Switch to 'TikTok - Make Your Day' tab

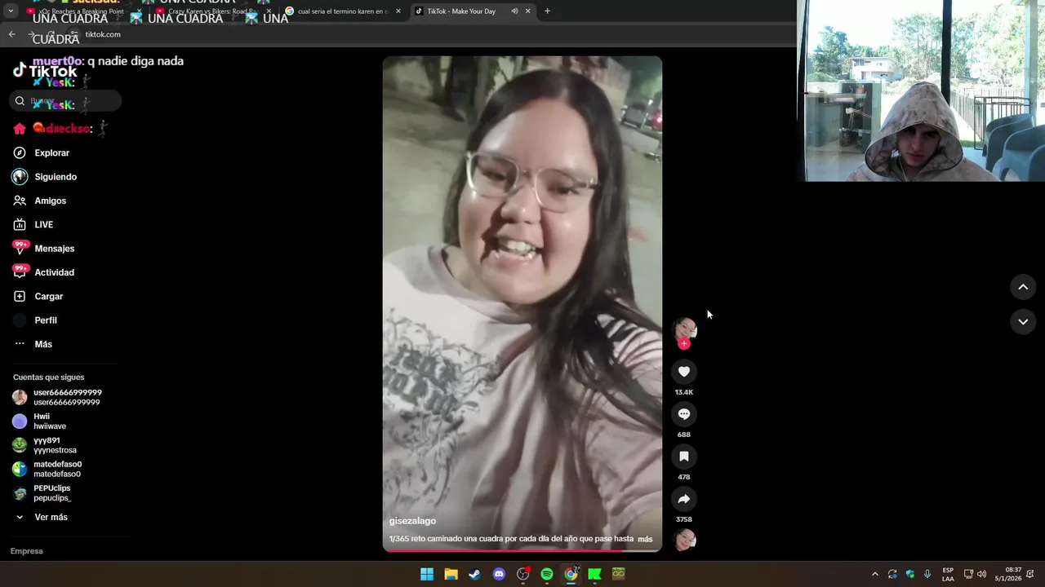pos(461,11)
